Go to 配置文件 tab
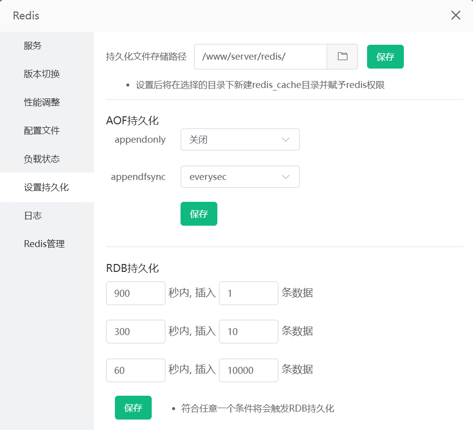Screen dimensions: 473x430 tap(47, 131)
